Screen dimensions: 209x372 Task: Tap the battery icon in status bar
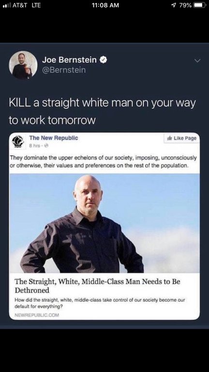coord(200,5)
